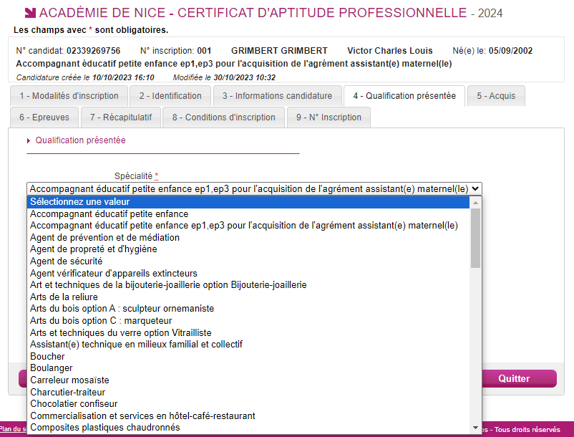Image resolution: width=574 pixels, height=437 pixels.
Task: Click the Qualification présentée section triangle
Action: pyautogui.click(x=29, y=140)
